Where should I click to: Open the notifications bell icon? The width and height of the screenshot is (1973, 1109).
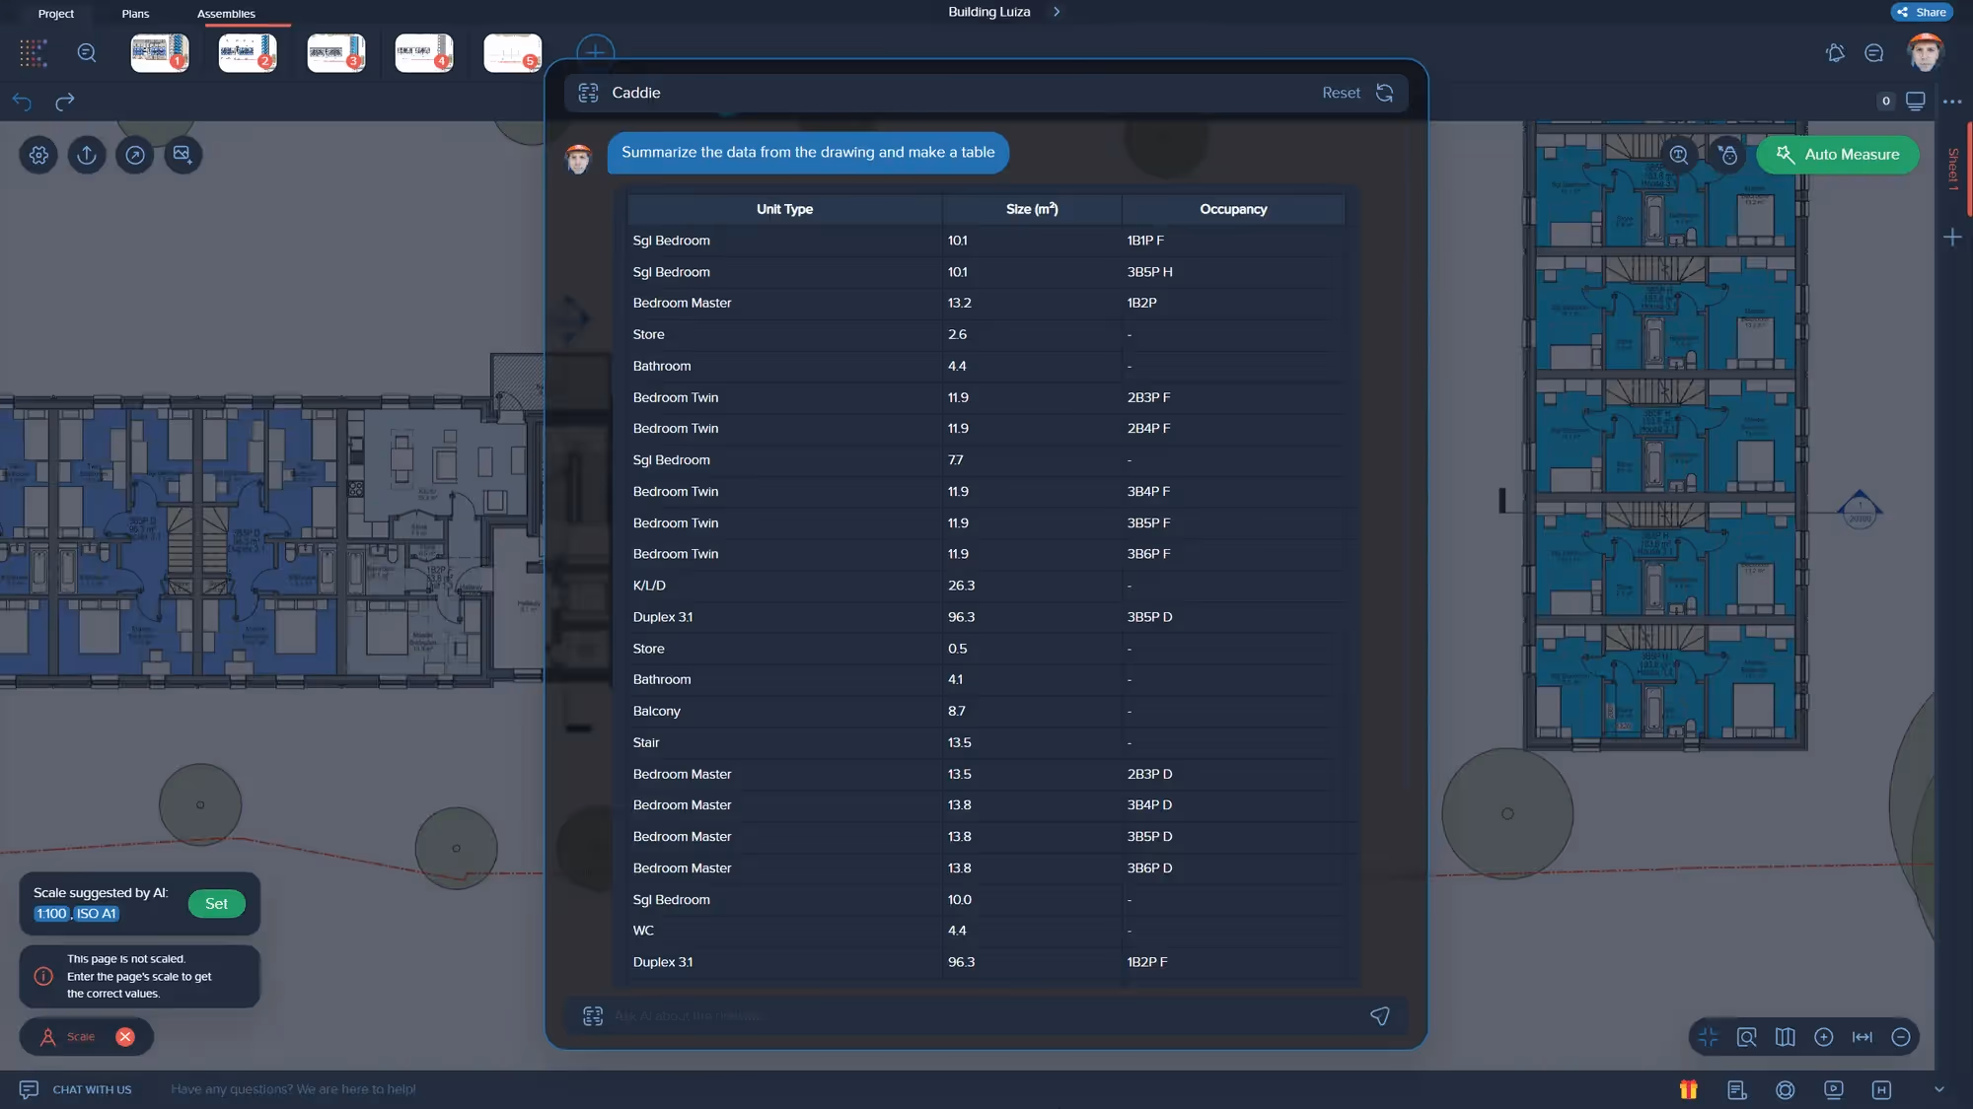(1835, 53)
